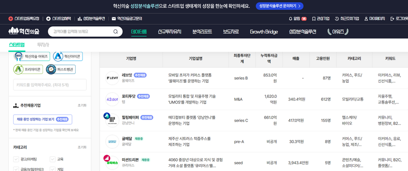Viewport: 408px width, 171px height.
Task: Click the 853.0억원 investment amount
Action: 270,78
